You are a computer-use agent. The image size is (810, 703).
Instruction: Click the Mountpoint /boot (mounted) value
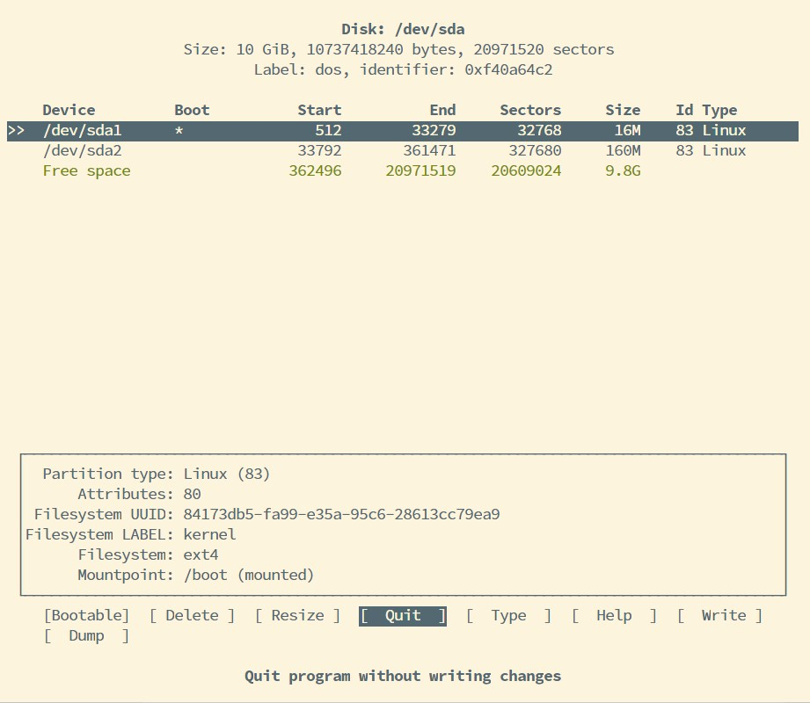point(249,576)
